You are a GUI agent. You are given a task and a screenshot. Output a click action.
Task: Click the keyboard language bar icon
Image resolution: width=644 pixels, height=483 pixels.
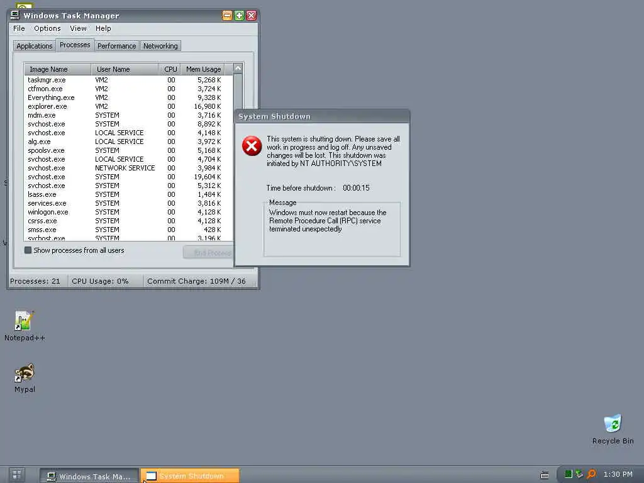click(545, 475)
